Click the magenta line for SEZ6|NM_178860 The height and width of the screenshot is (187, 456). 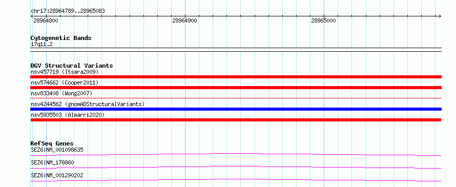(x=236, y=167)
